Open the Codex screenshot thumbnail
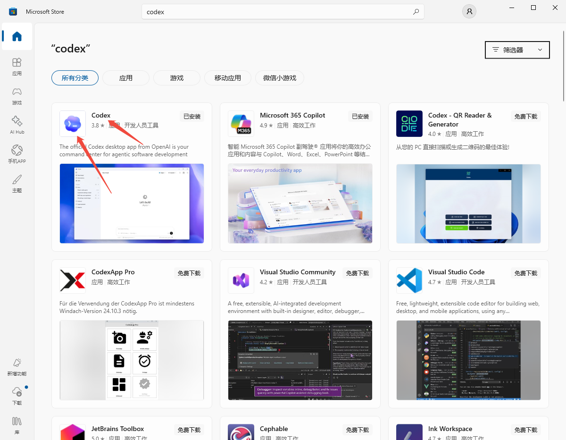Screen dimensions: 566x440 tap(132, 203)
